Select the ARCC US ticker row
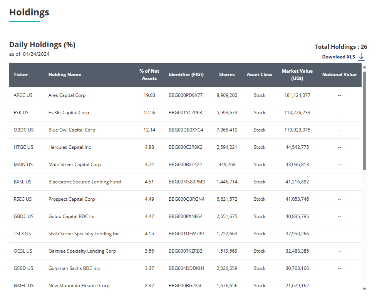The height and width of the screenshot is (298, 377). (23, 95)
